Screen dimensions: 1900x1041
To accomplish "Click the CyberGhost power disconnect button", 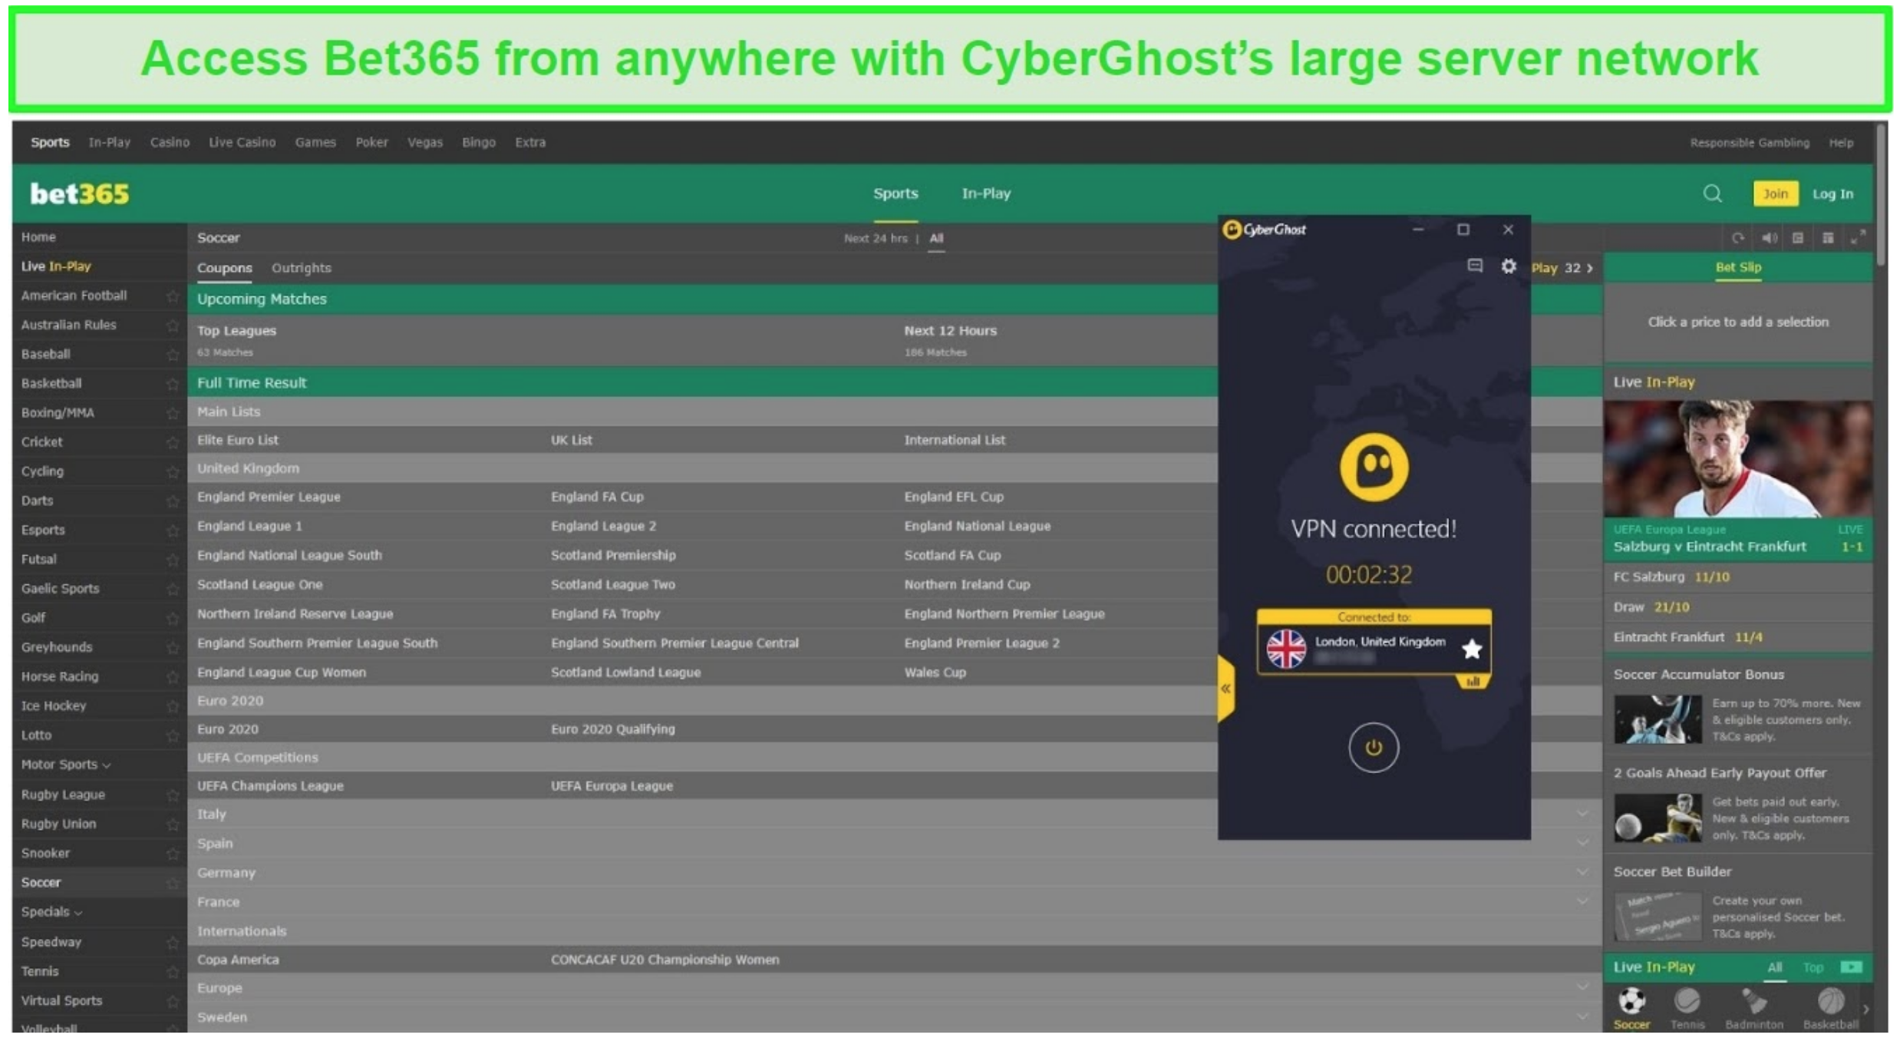I will (1373, 747).
